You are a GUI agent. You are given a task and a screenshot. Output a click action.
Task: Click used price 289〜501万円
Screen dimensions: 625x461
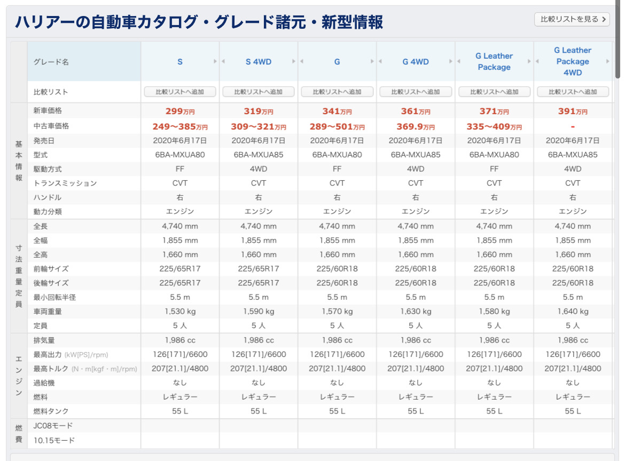coord(337,126)
